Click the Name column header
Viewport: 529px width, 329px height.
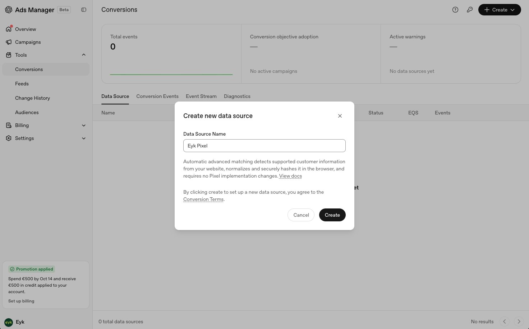pyautogui.click(x=108, y=113)
